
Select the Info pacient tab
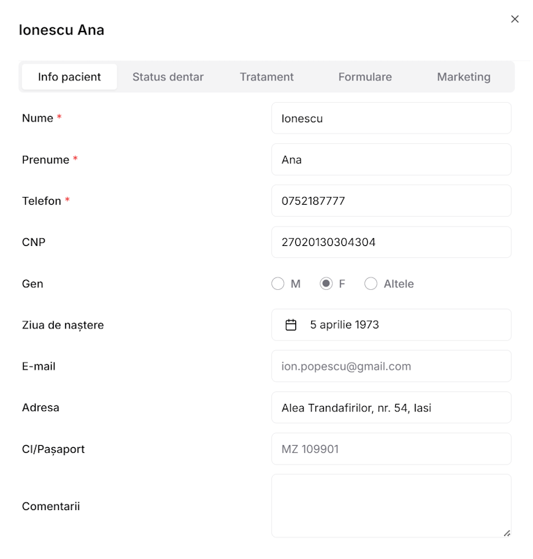point(69,77)
